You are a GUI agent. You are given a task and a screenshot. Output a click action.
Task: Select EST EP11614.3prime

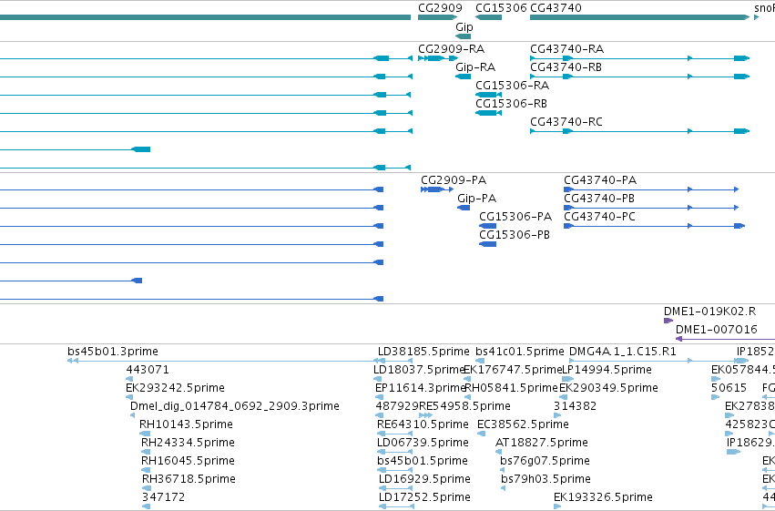click(x=421, y=388)
